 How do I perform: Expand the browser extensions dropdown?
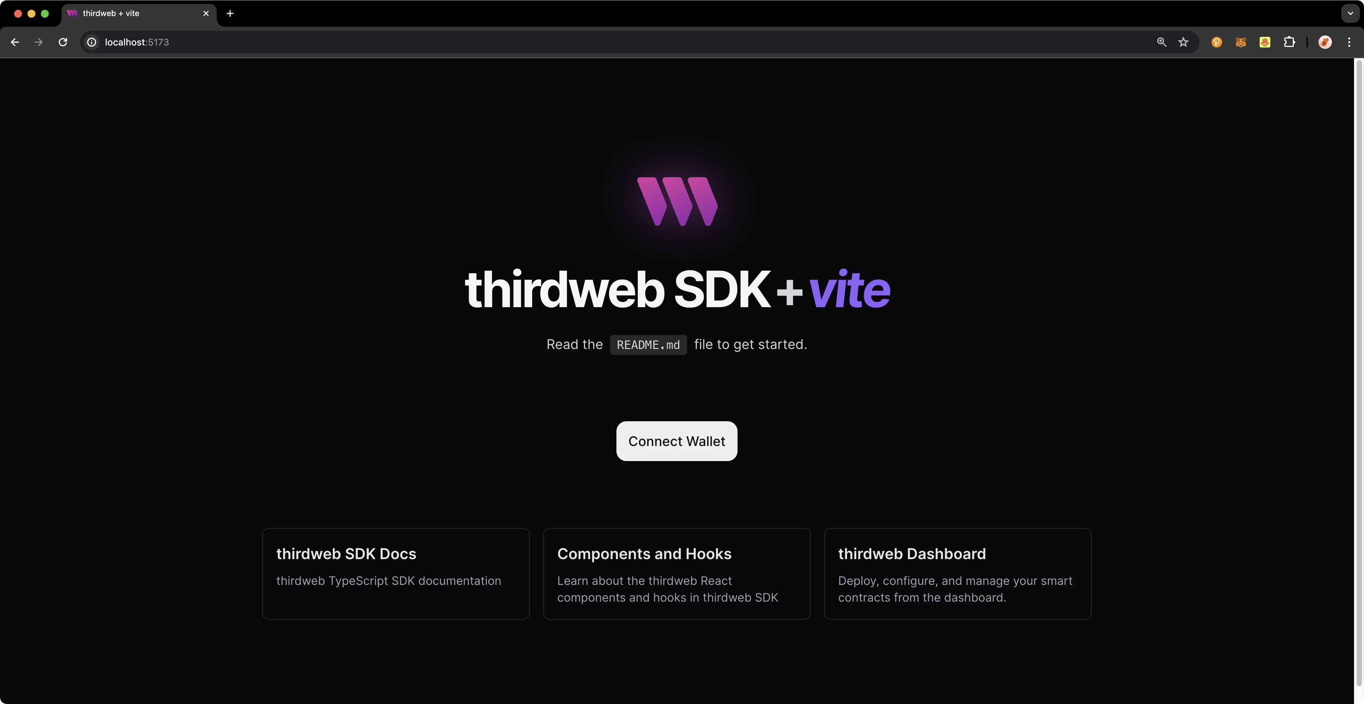click(1289, 41)
